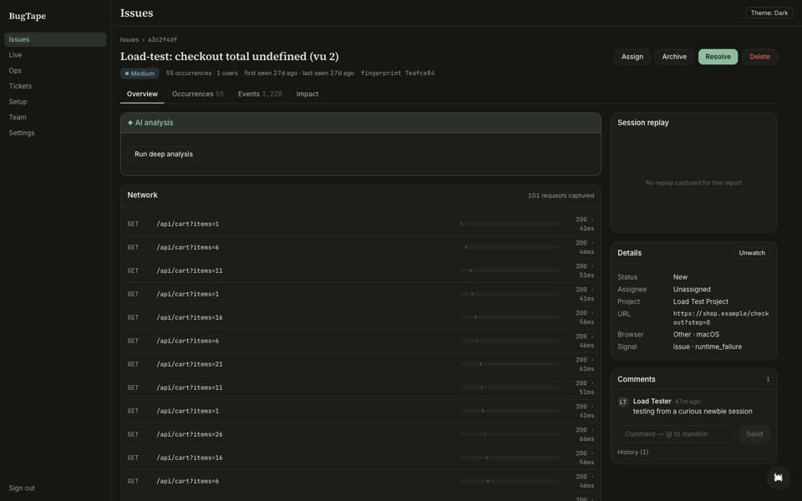
Task: Click the Load Test Project value
Action: 700,301
